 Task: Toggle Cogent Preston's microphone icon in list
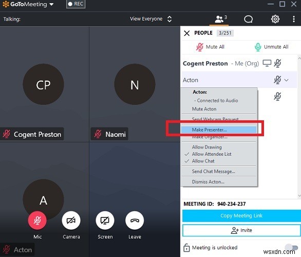(277, 63)
